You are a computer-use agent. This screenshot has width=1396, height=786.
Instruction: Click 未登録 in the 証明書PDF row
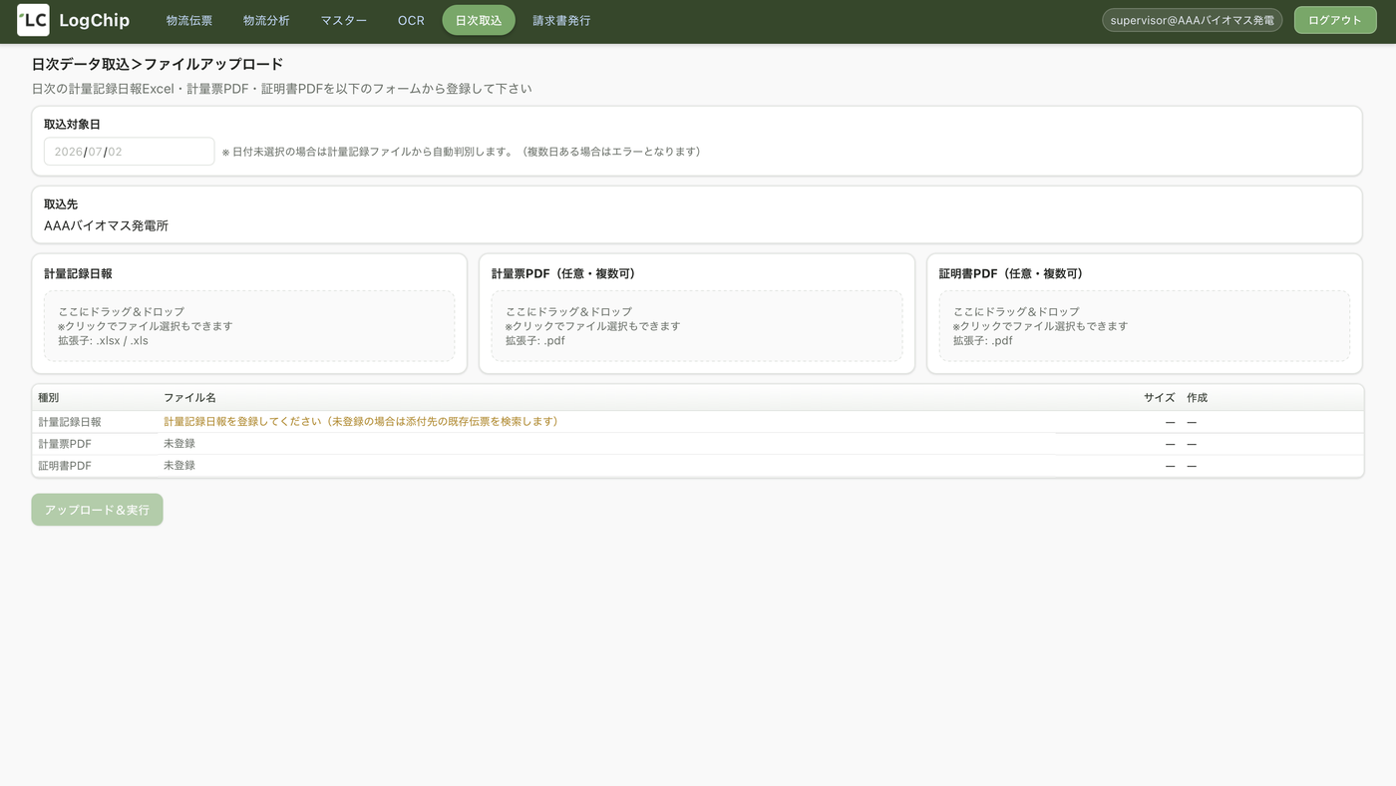coord(179,466)
